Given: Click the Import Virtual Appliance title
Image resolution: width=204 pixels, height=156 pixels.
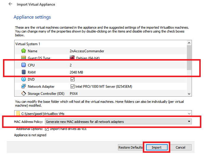Looking at the screenshot, I should pyautogui.click(x=36, y=4).
